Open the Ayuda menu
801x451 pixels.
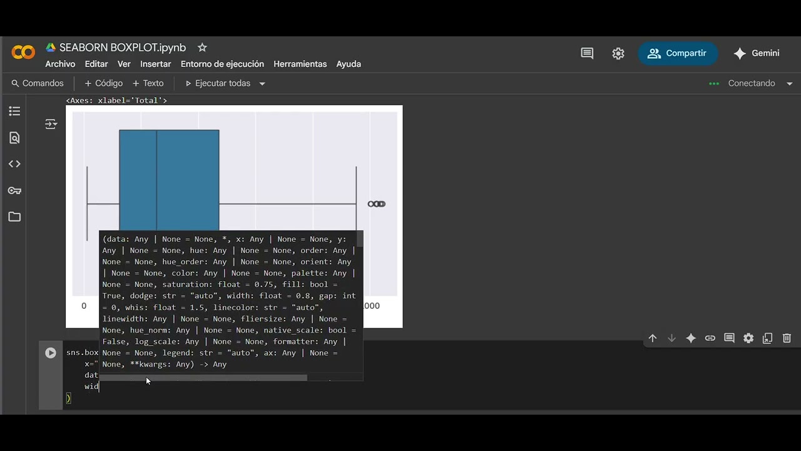point(349,64)
